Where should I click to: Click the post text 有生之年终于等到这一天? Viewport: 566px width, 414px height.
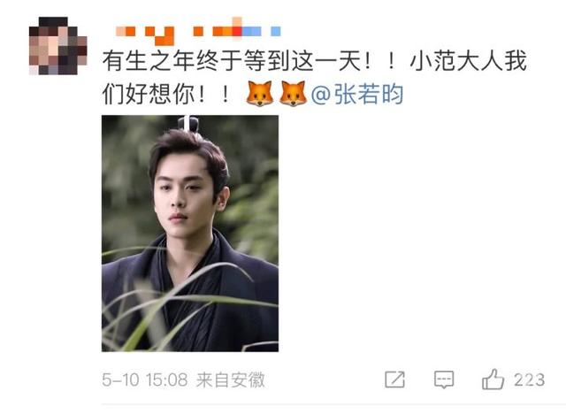click(232, 61)
